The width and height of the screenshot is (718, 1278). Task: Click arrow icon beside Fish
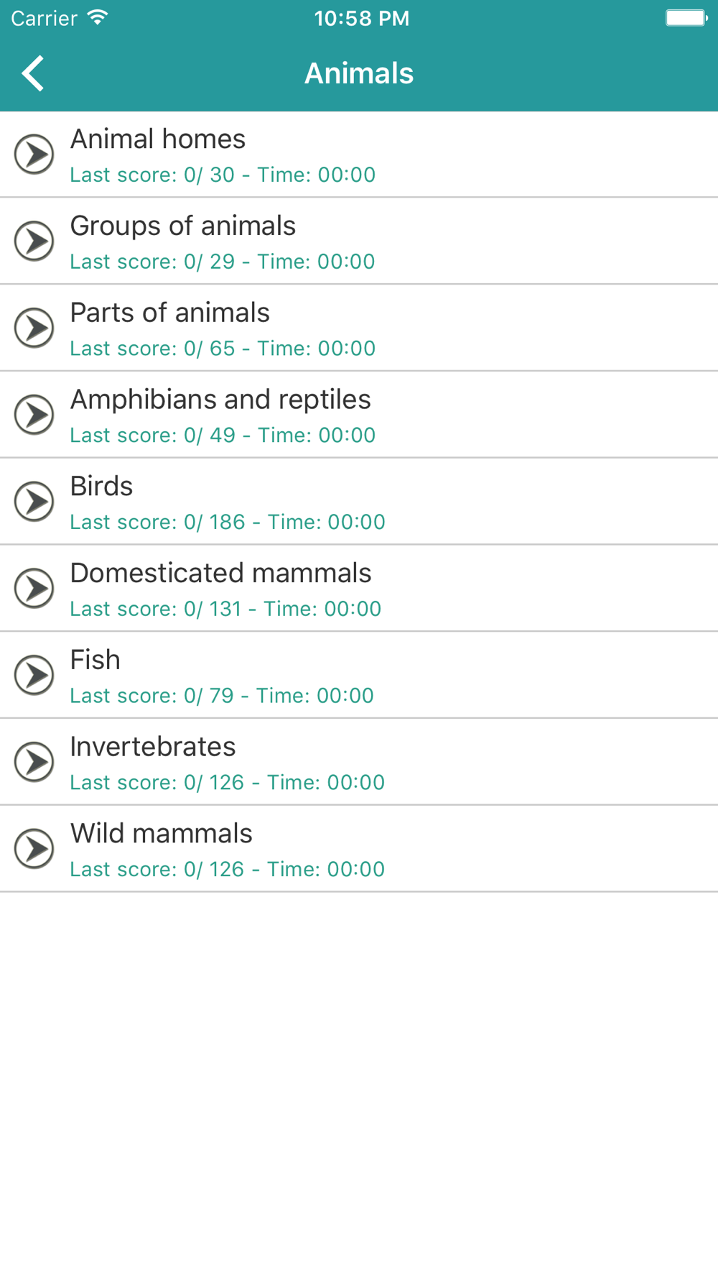pyautogui.click(x=34, y=675)
